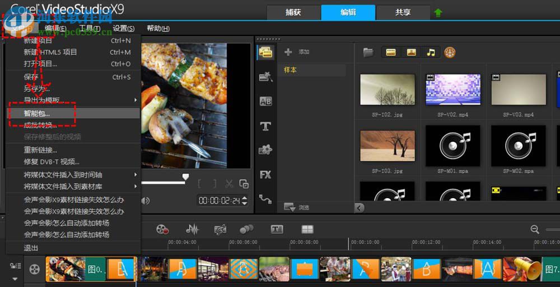Viewport: 560px width, 287px height.
Task: Set mark-in with the left bracket
Action: (200, 184)
